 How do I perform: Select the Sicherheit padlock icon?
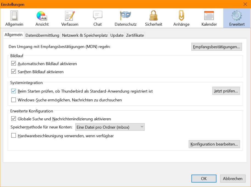pos(154,16)
